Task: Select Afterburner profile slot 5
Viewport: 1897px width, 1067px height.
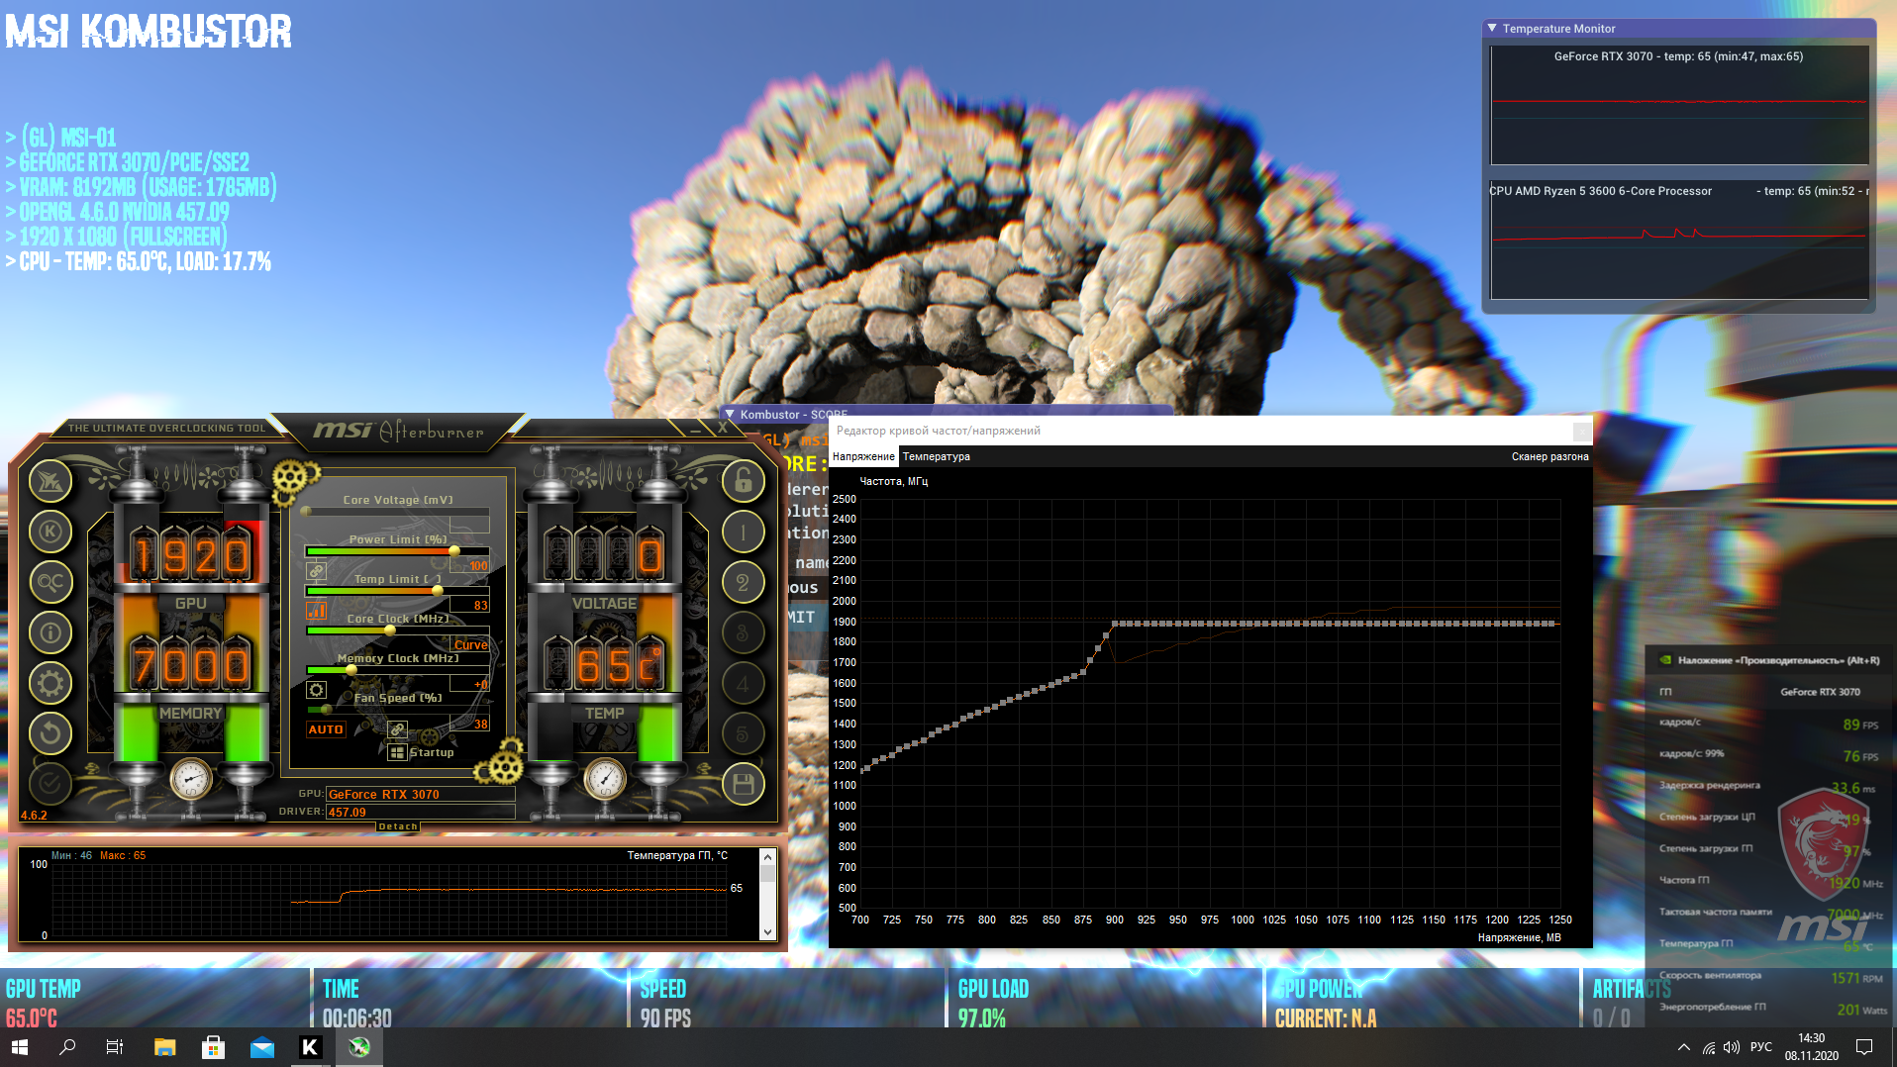Action: point(744,733)
